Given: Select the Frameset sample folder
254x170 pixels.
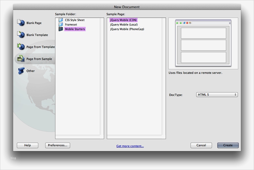Looking at the screenshot, I should [x=71, y=25].
